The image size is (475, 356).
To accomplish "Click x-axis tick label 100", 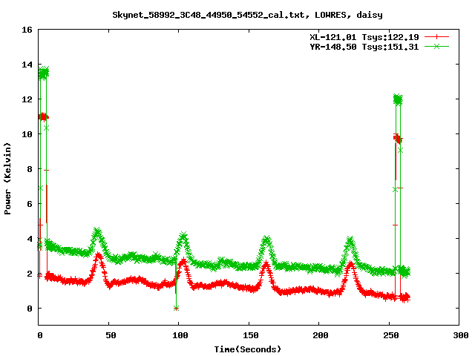I will (x=180, y=335).
